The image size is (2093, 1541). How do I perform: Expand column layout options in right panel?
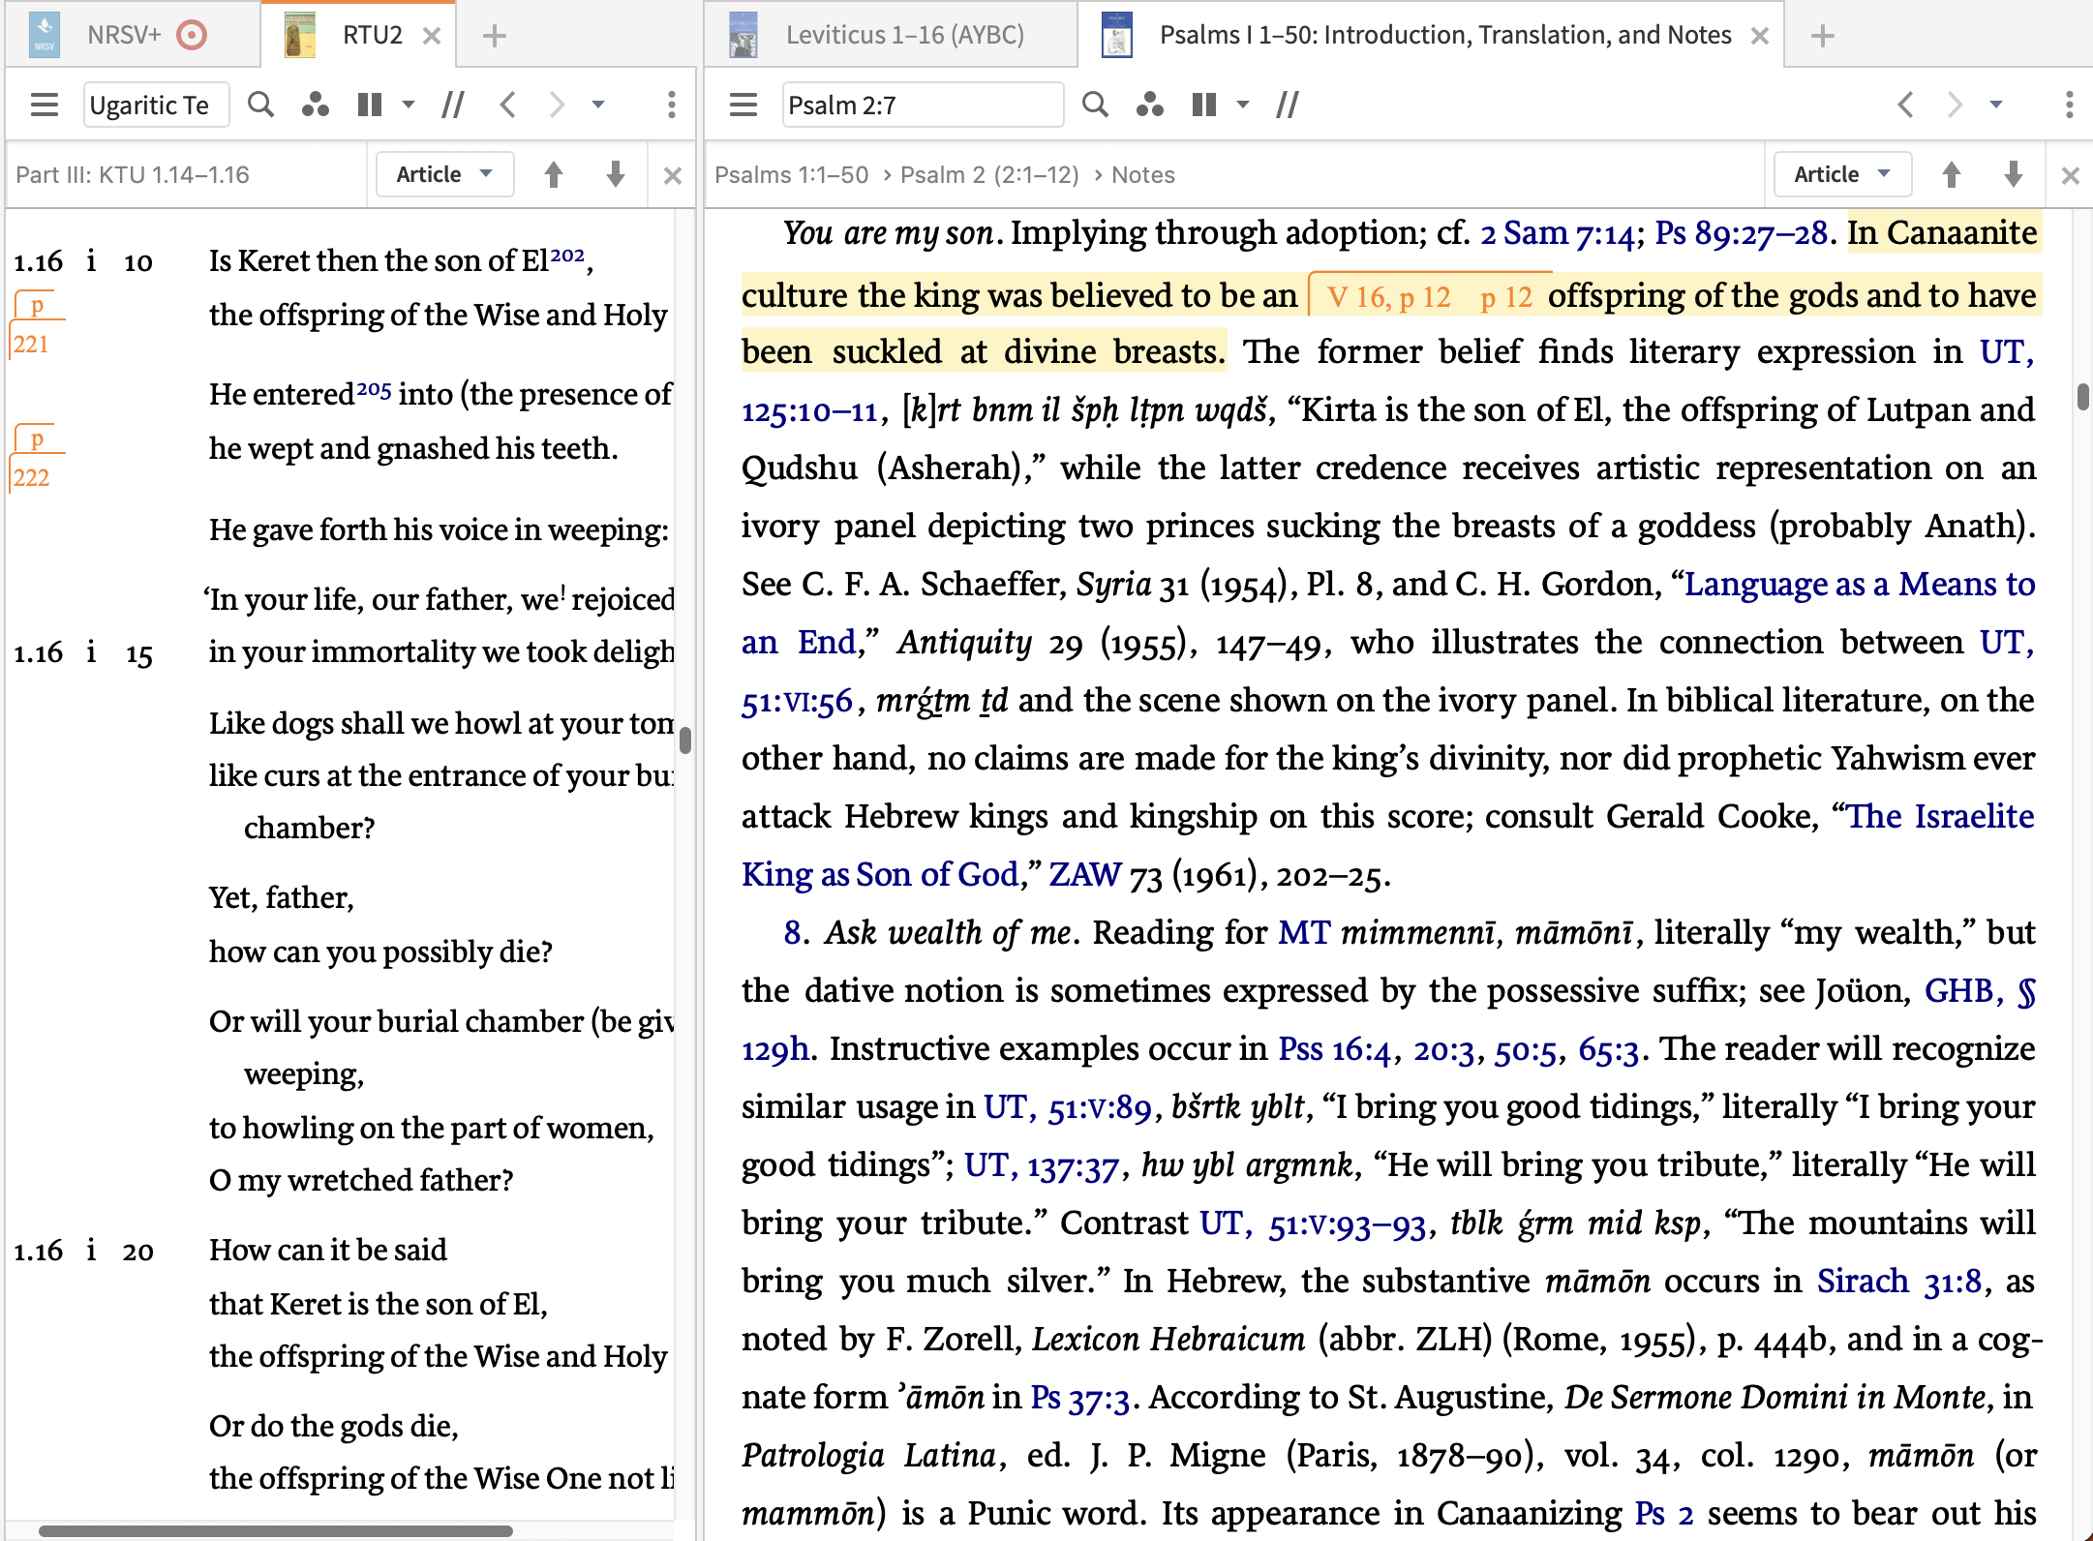click(x=1242, y=105)
